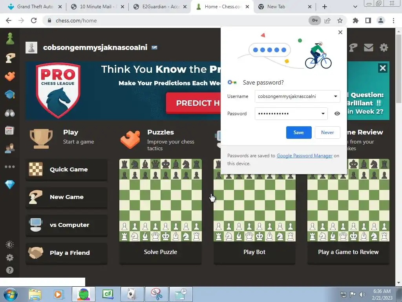The image size is (402, 302).
Task: Start a Quick Game
Action: [x=66, y=169]
